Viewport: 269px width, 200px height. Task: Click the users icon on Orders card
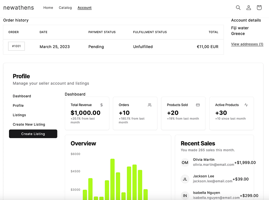point(150,105)
